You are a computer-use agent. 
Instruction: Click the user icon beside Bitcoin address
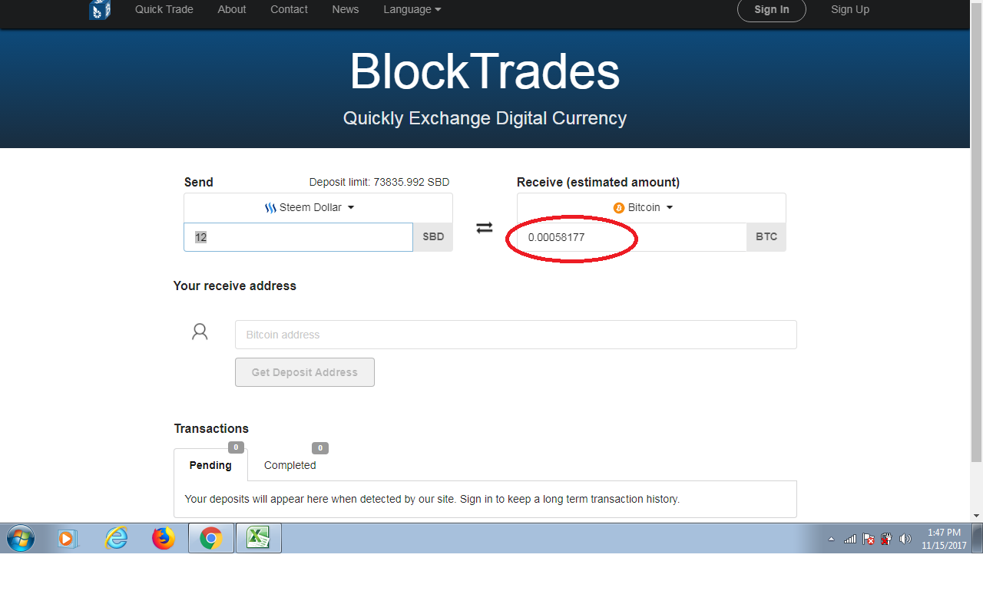tap(200, 332)
